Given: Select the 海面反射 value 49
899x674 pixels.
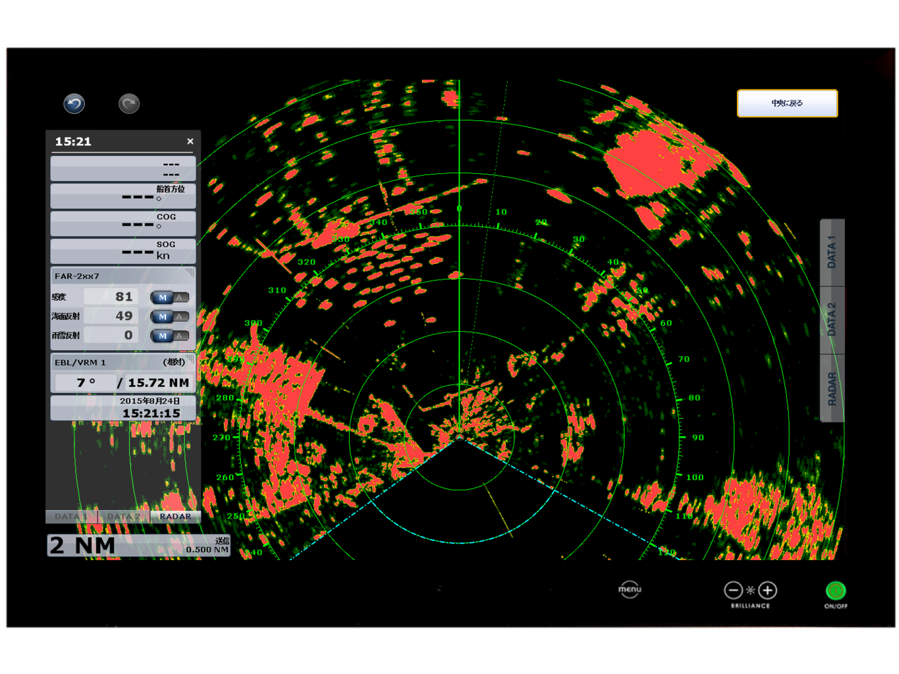Looking at the screenshot, I should coord(111,316).
